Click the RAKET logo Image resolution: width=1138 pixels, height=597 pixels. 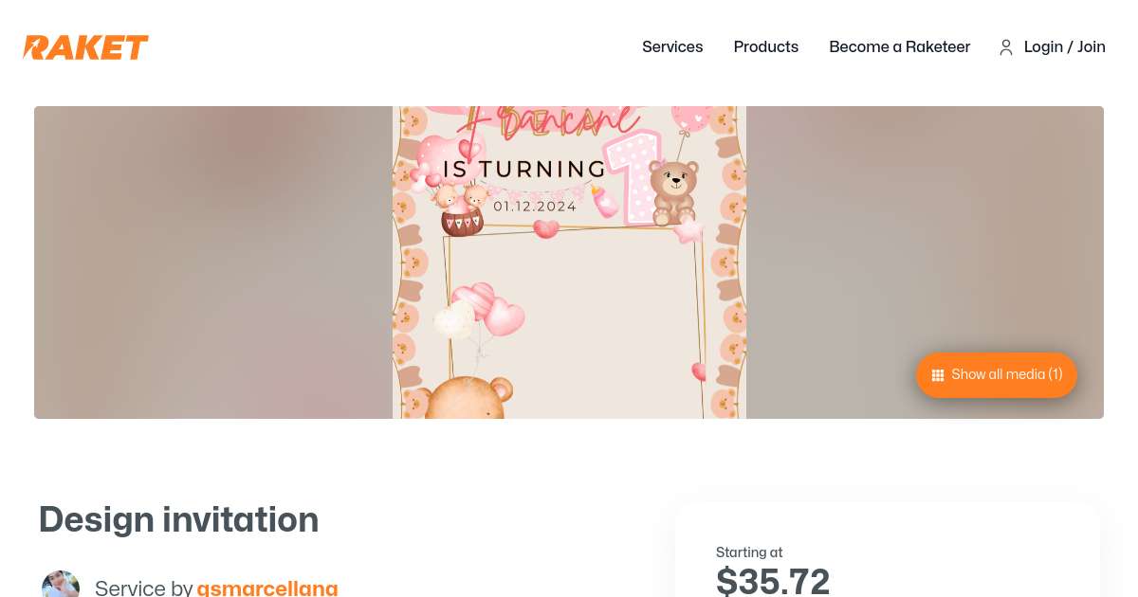pyautogui.click(x=86, y=47)
